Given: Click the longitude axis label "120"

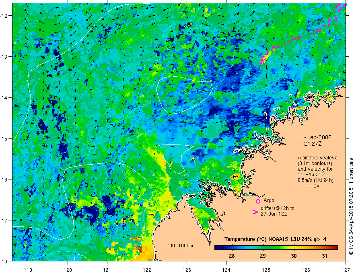Looking at the screenshot, I should 68,270.
